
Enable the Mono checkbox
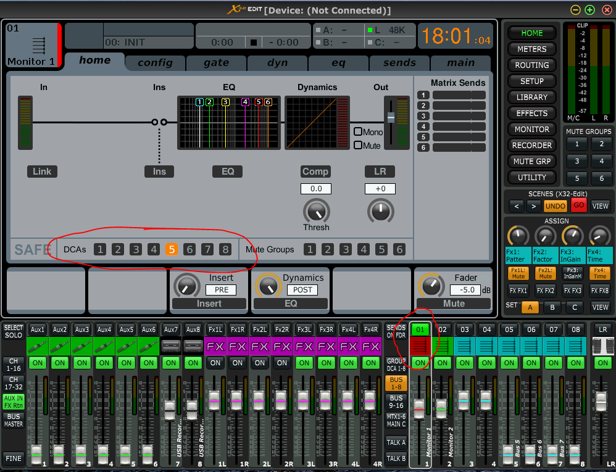coord(358,131)
